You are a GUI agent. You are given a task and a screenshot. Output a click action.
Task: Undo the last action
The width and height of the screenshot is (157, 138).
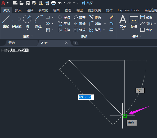60,3
